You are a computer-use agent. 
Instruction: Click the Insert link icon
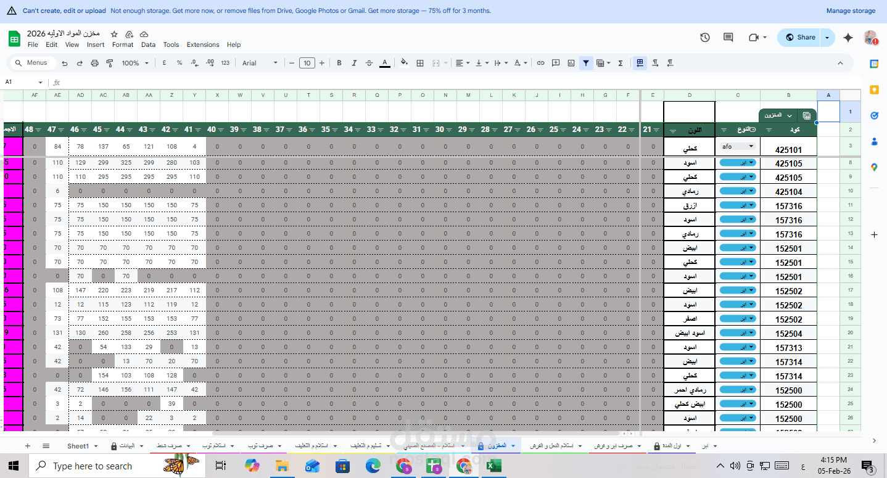540,62
